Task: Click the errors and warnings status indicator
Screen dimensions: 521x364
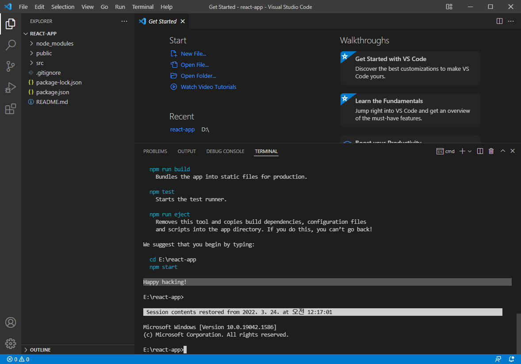Action: [x=18, y=359]
